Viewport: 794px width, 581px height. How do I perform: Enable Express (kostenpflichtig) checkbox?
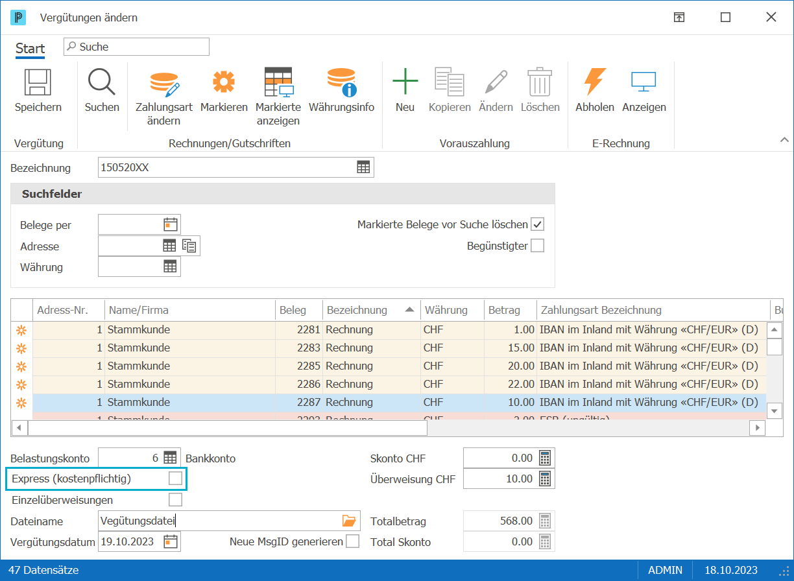coord(175,479)
